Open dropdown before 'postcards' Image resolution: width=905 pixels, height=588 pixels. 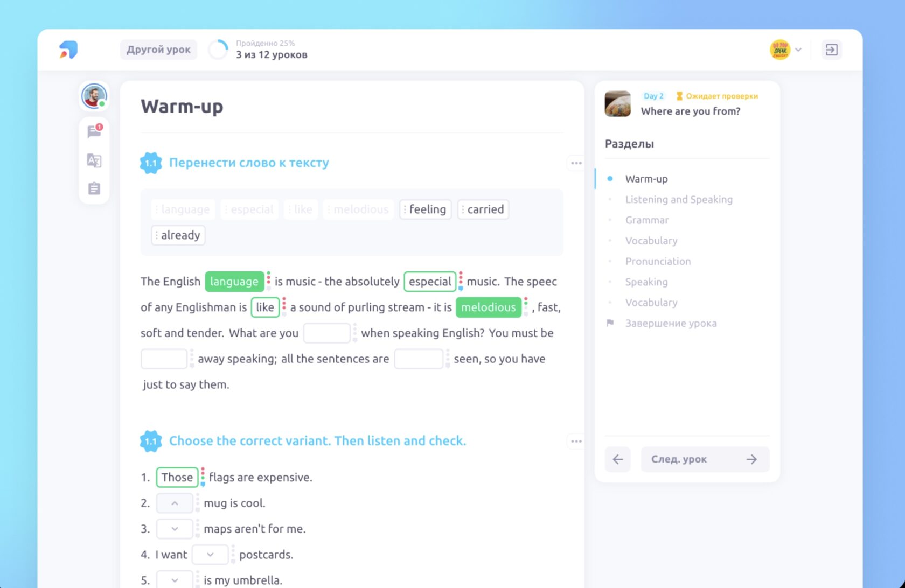coord(210,555)
